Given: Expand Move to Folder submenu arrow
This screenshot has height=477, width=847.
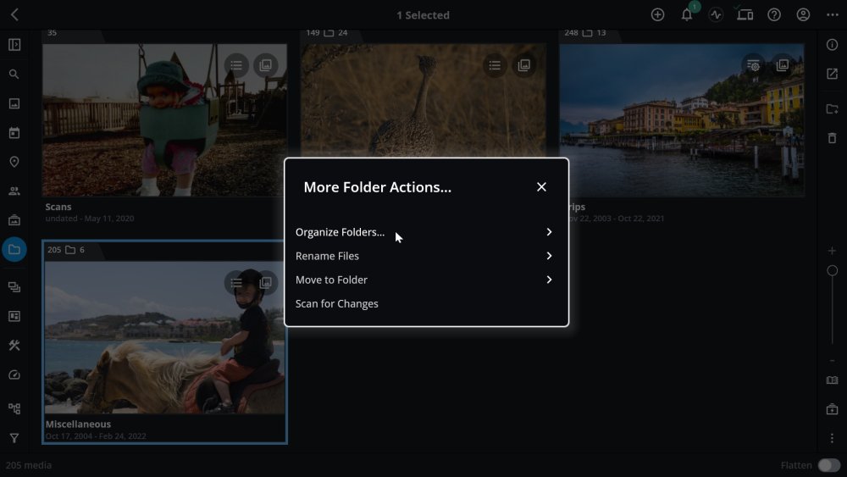Looking at the screenshot, I should click(549, 280).
